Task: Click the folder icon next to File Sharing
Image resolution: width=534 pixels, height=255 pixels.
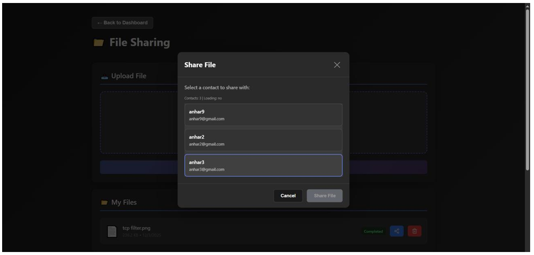Action: pos(99,43)
